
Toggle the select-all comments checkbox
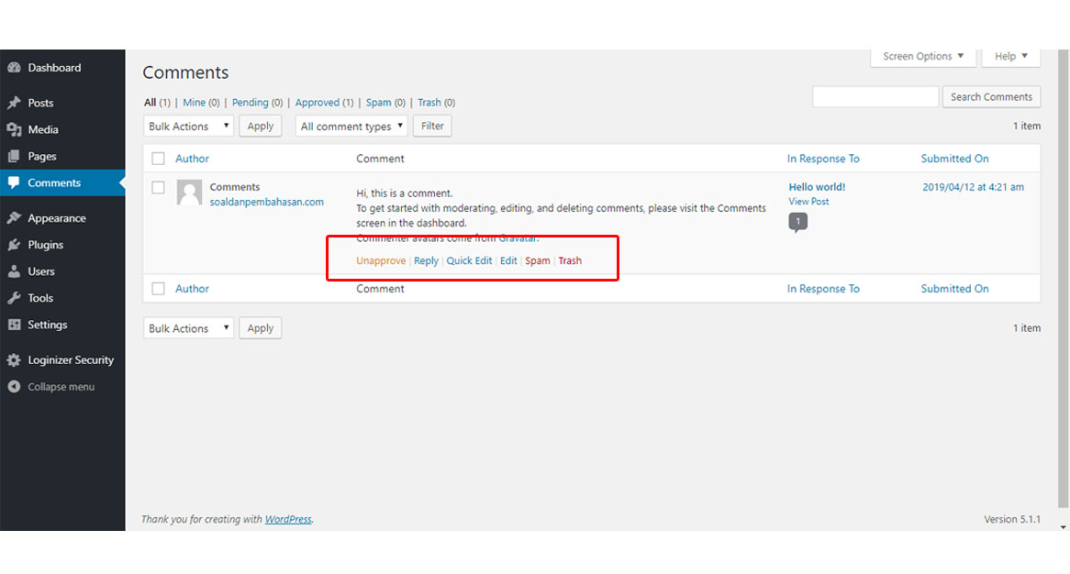click(158, 158)
